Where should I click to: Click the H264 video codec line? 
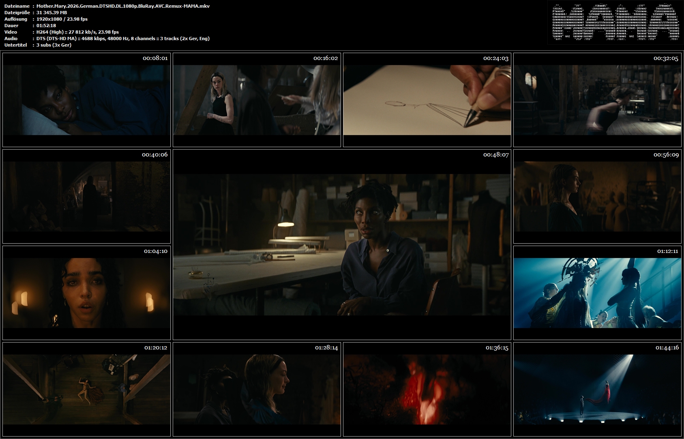click(x=77, y=32)
